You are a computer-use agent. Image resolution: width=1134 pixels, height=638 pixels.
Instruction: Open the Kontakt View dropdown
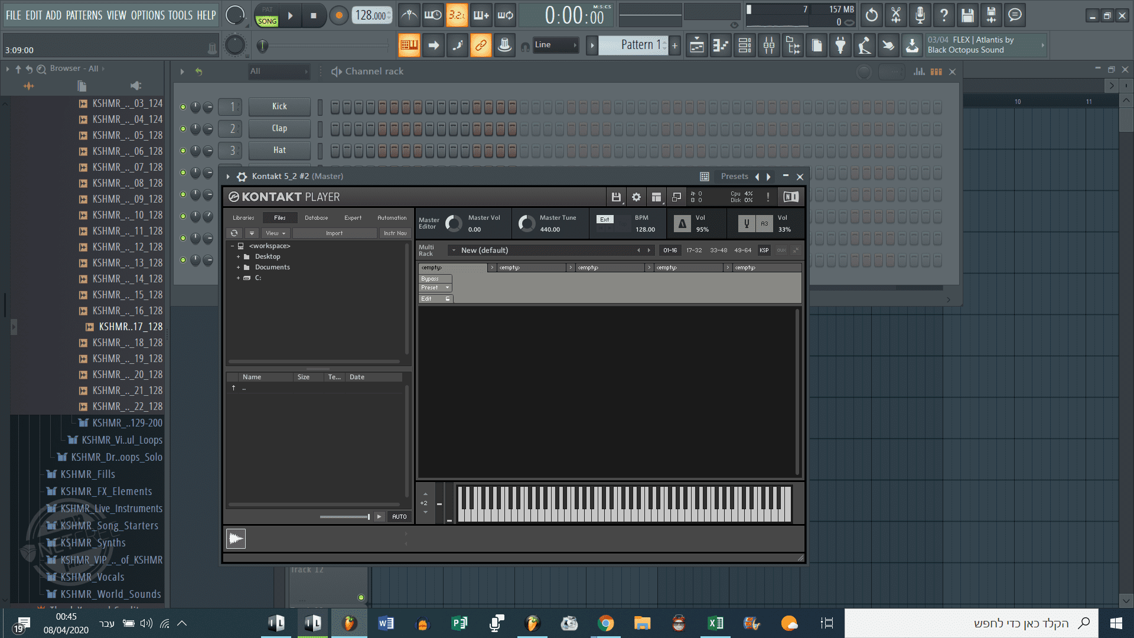coord(275,233)
